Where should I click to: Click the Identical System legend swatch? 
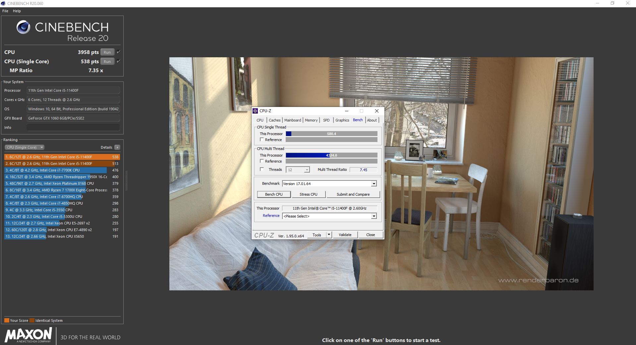(x=32, y=320)
